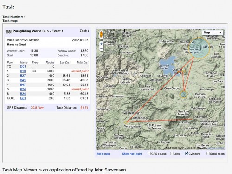The image size is (232, 174).
Task: Open waypoint B27 link
Action: pyautogui.click(x=23, y=76)
